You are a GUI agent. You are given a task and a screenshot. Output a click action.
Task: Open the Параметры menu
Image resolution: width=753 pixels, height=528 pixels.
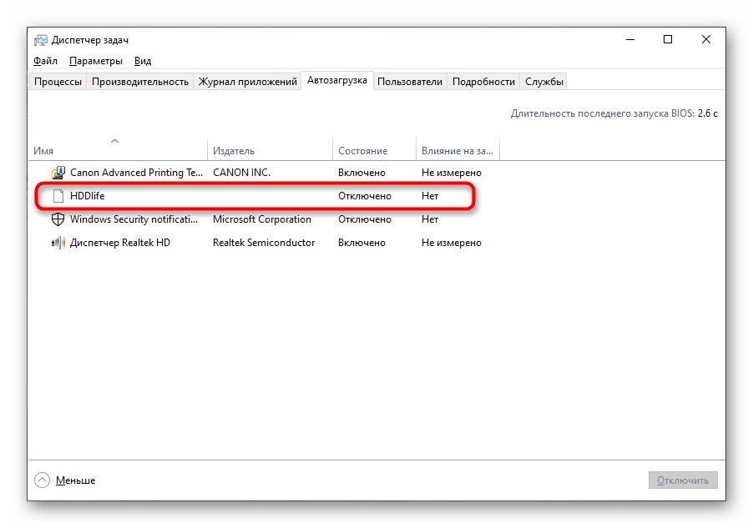click(96, 61)
